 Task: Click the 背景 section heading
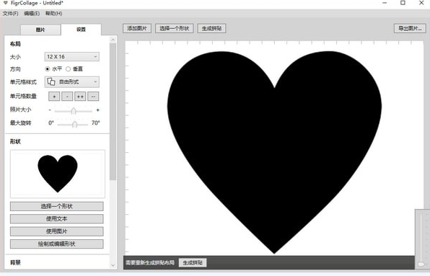[15, 262]
